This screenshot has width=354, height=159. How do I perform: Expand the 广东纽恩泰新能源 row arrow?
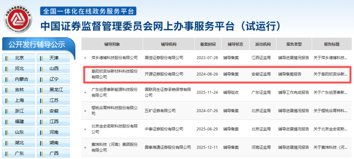tap(86, 93)
